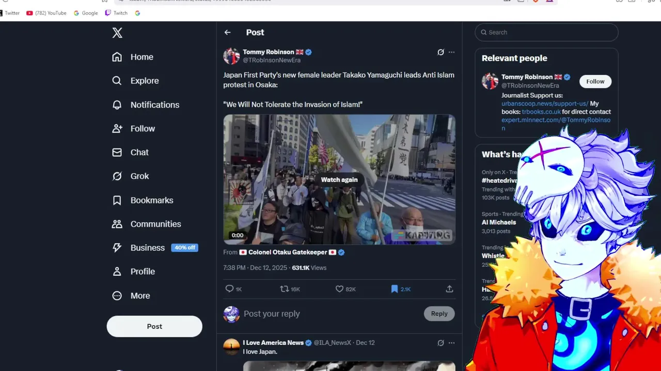Click the Business lightning icon
Viewport: 661px width, 371px height.
click(x=117, y=248)
